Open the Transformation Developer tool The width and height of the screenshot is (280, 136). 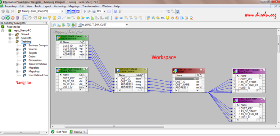[x=63, y=25]
